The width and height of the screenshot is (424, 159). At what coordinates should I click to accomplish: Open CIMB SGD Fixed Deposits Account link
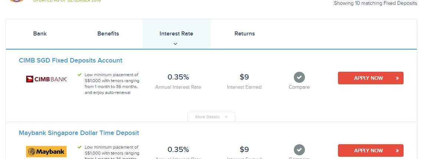(70, 60)
